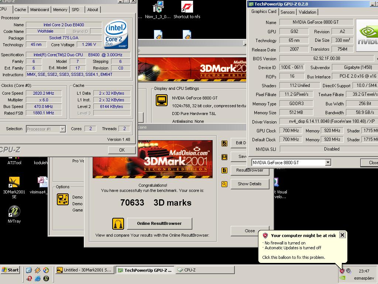The height and width of the screenshot is (284, 378).
Task: Launch Internet Explorer from the quick launch bar
Action: 38,278
